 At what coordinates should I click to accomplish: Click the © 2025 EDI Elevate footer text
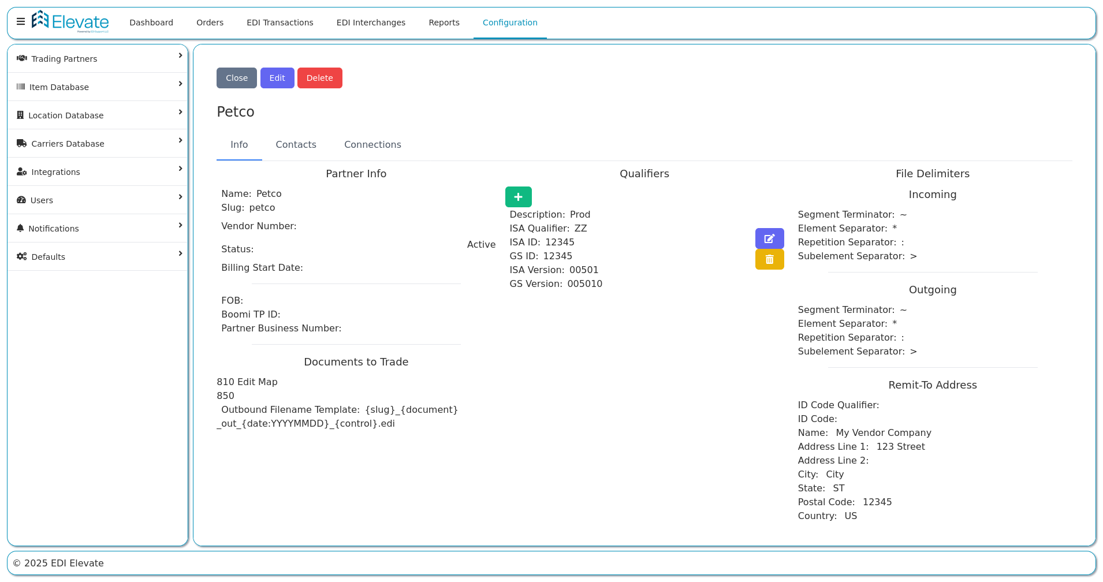[x=58, y=563]
